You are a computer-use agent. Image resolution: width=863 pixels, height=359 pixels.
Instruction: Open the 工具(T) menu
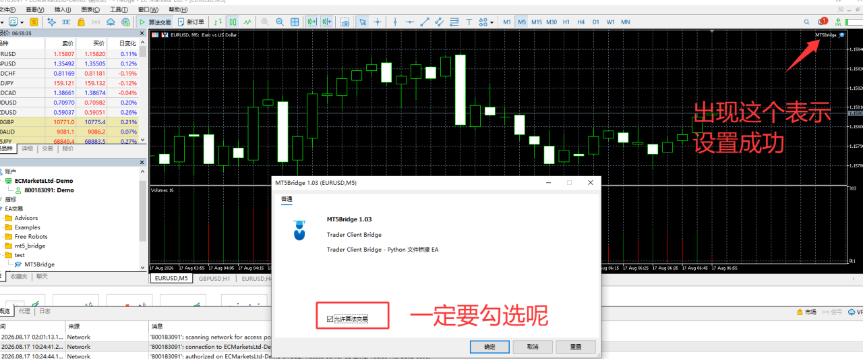[119, 10]
